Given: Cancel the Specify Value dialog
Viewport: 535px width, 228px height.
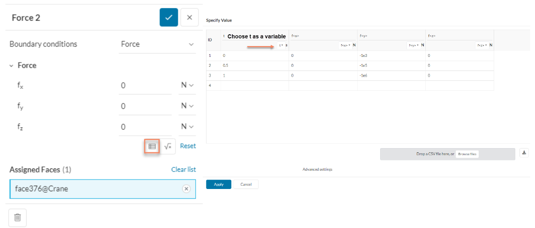Looking at the screenshot, I should click(246, 184).
